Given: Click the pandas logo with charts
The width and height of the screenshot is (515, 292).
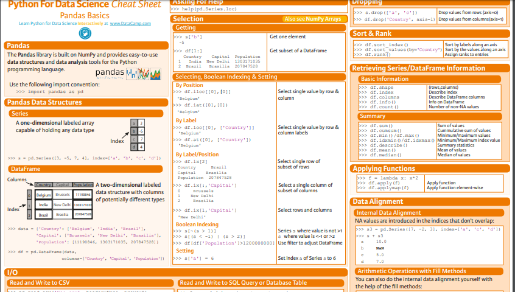Looking at the screenshot, I should [128, 74].
